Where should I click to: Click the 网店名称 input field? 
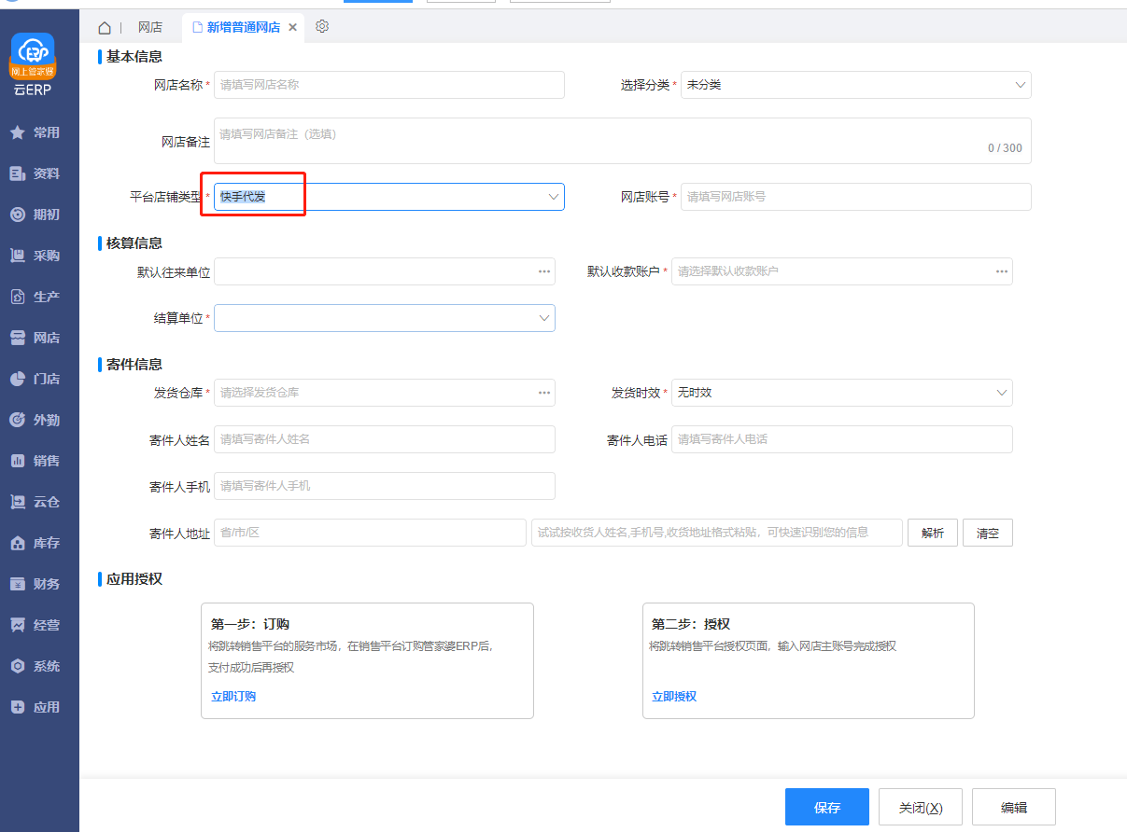[x=388, y=85]
